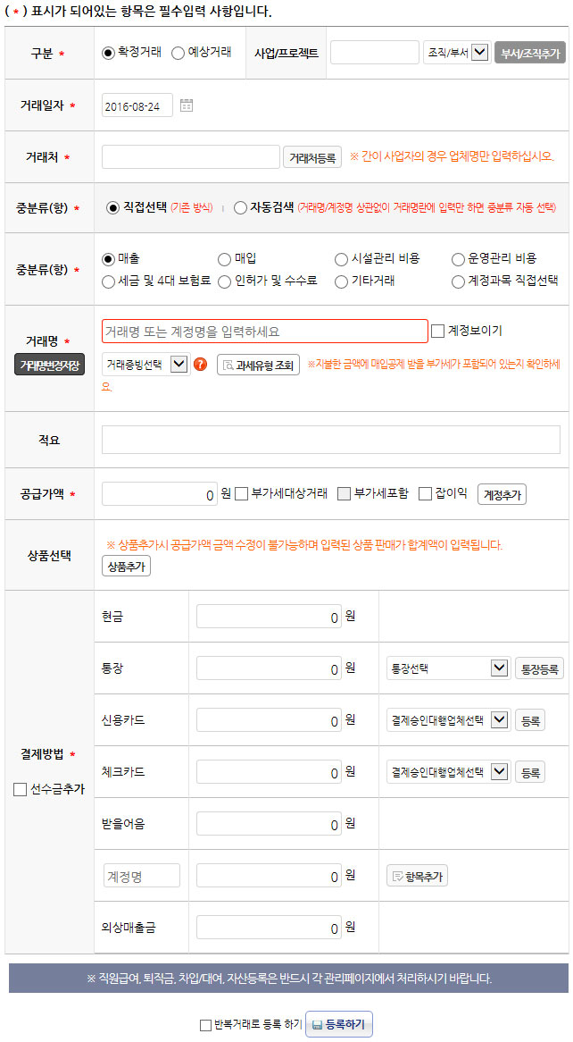
Task: Click 거래처등록 button
Action: point(312,157)
